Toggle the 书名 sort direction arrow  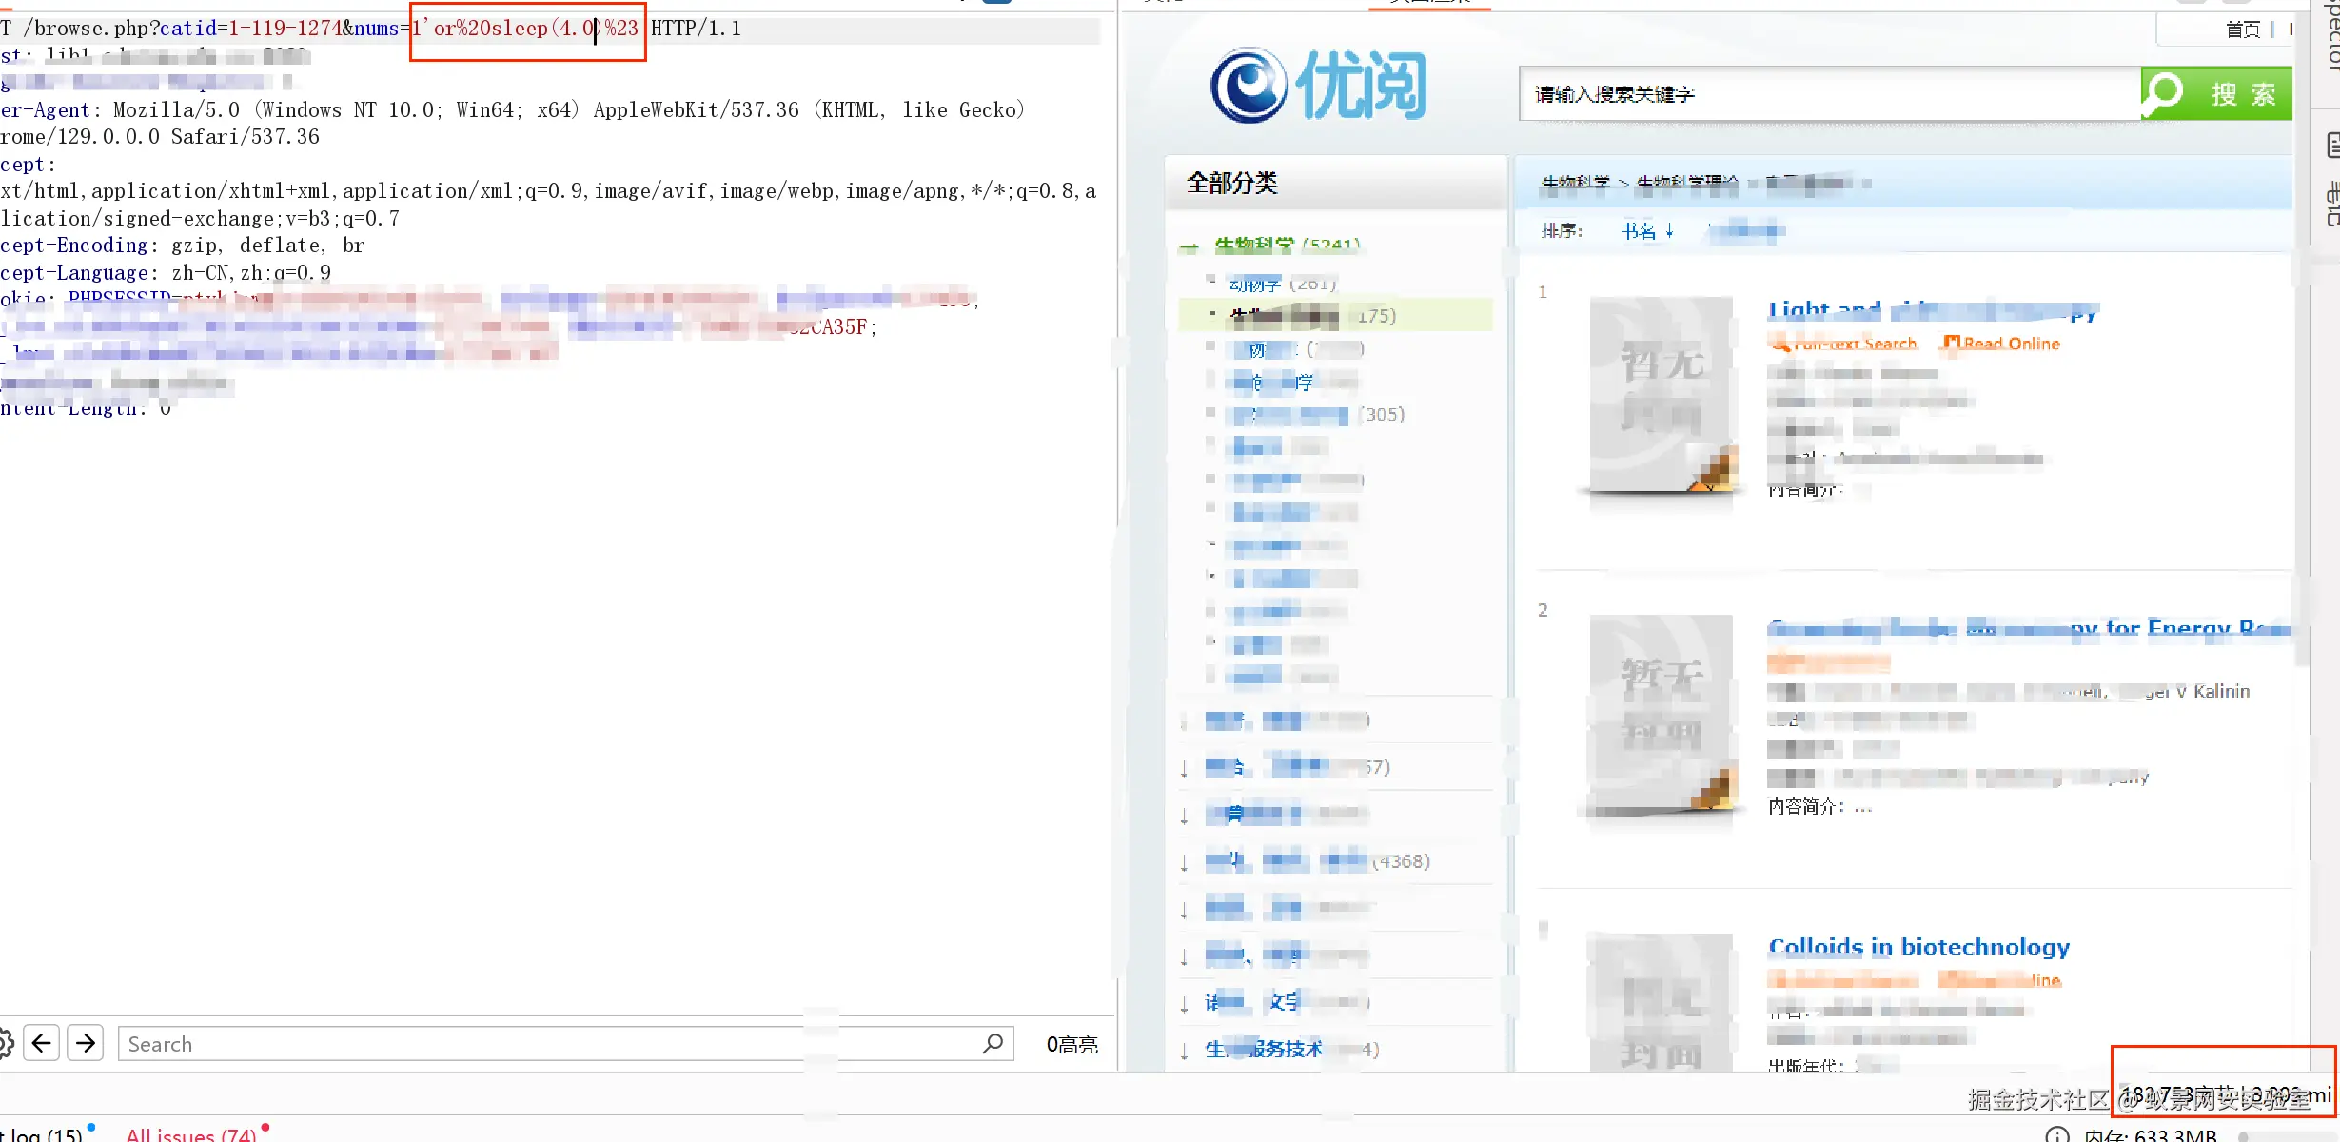[x=1668, y=230]
